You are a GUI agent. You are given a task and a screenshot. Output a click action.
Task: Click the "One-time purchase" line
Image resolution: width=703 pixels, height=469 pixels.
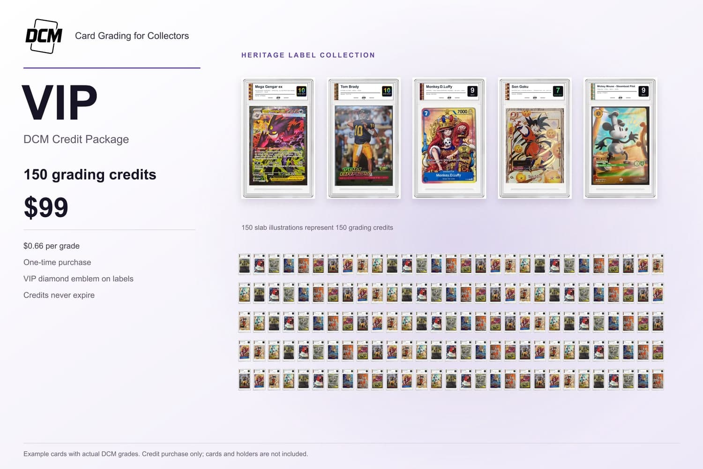click(57, 262)
